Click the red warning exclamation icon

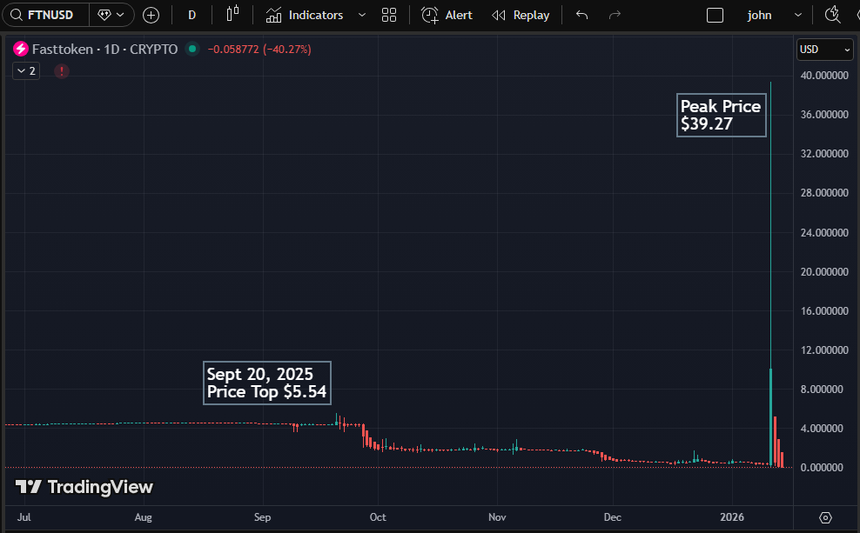pyautogui.click(x=61, y=70)
